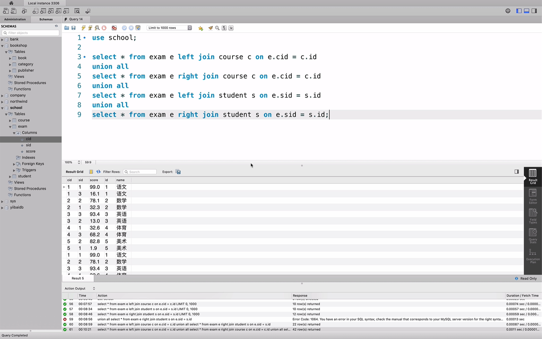Image resolution: width=542 pixels, height=339 pixels.
Task: Execute the query lightning bolt
Action: click(x=83, y=28)
